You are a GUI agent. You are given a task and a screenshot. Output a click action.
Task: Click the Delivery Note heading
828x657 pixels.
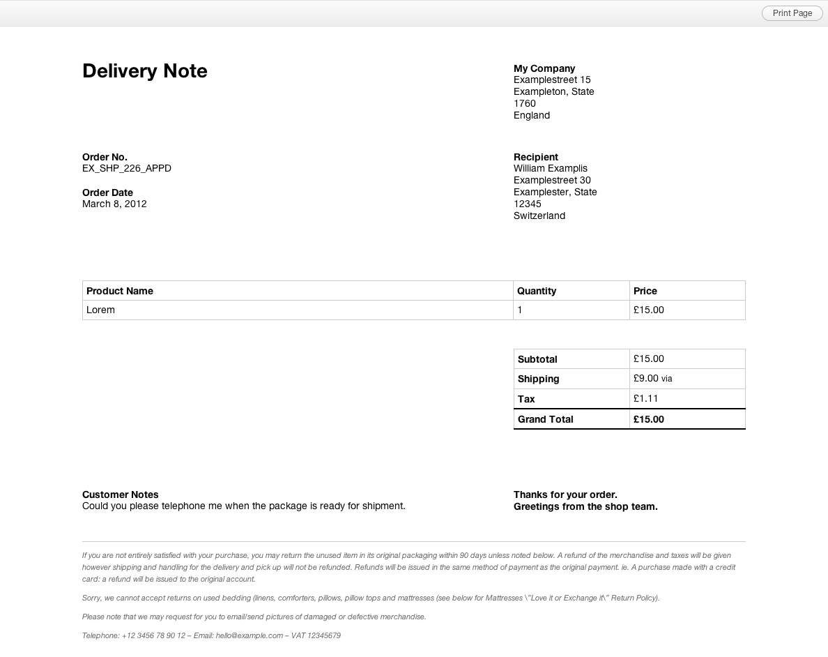click(x=145, y=71)
